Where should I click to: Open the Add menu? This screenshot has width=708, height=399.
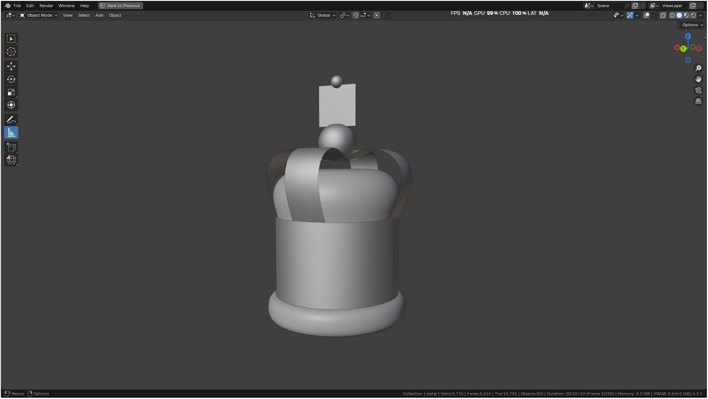tap(99, 15)
